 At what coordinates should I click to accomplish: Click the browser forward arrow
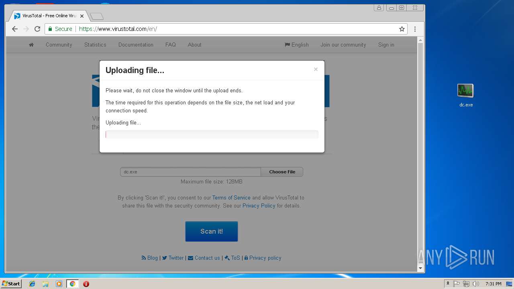pyautogui.click(x=26, y=29)
